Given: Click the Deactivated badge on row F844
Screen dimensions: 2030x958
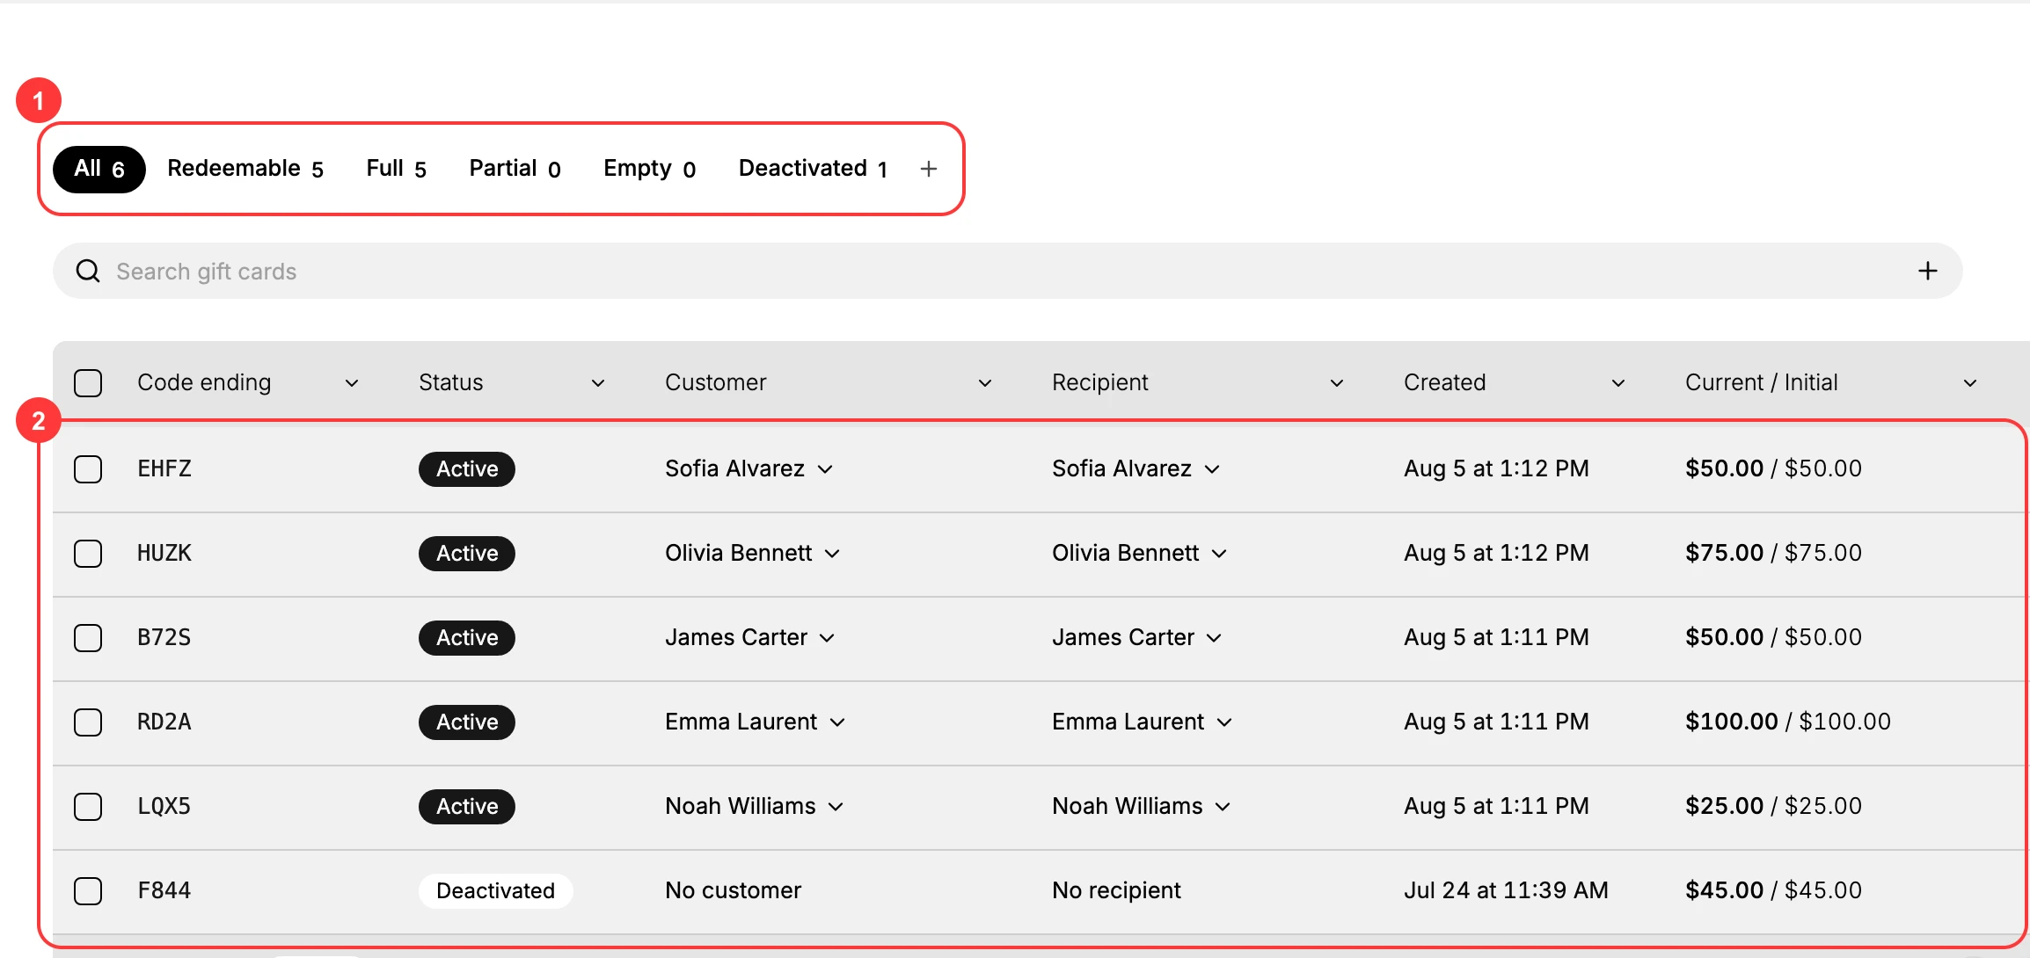Looking at the screenshot, I should click(495, 890).
